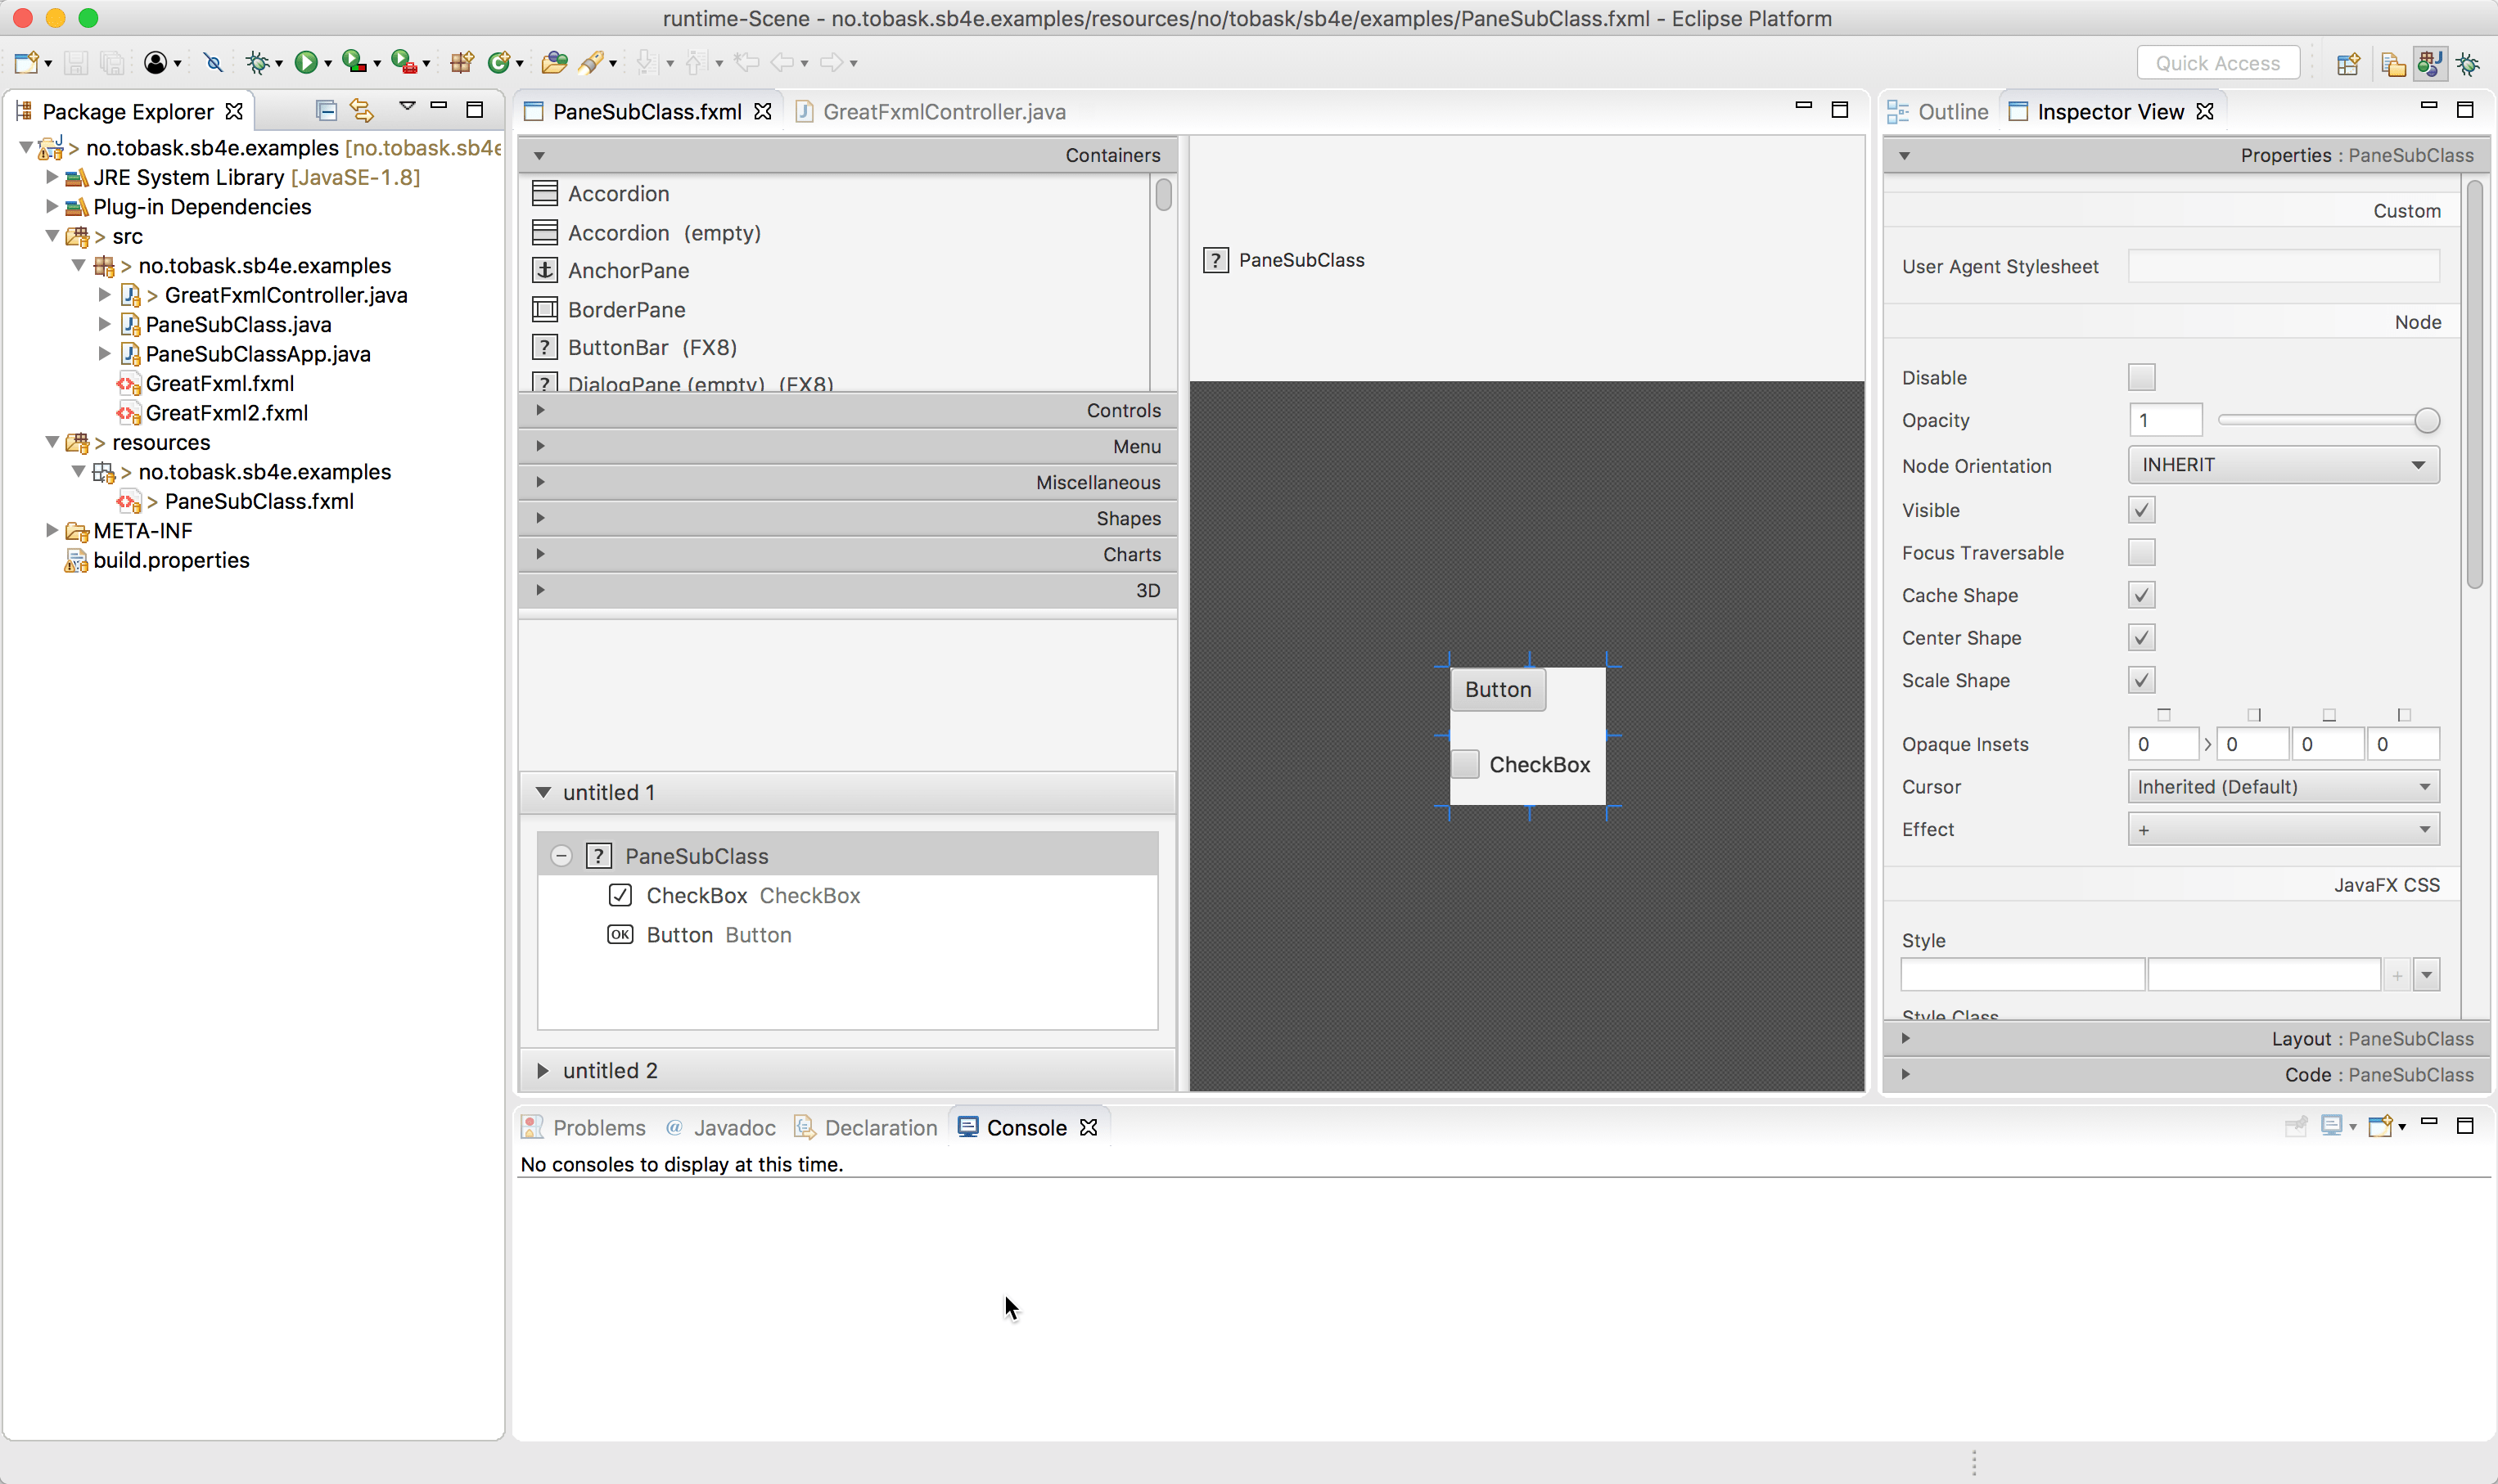Click the Opacity slider handle
This screenshot has width=2498, height=1484.
pos(2426,421)
